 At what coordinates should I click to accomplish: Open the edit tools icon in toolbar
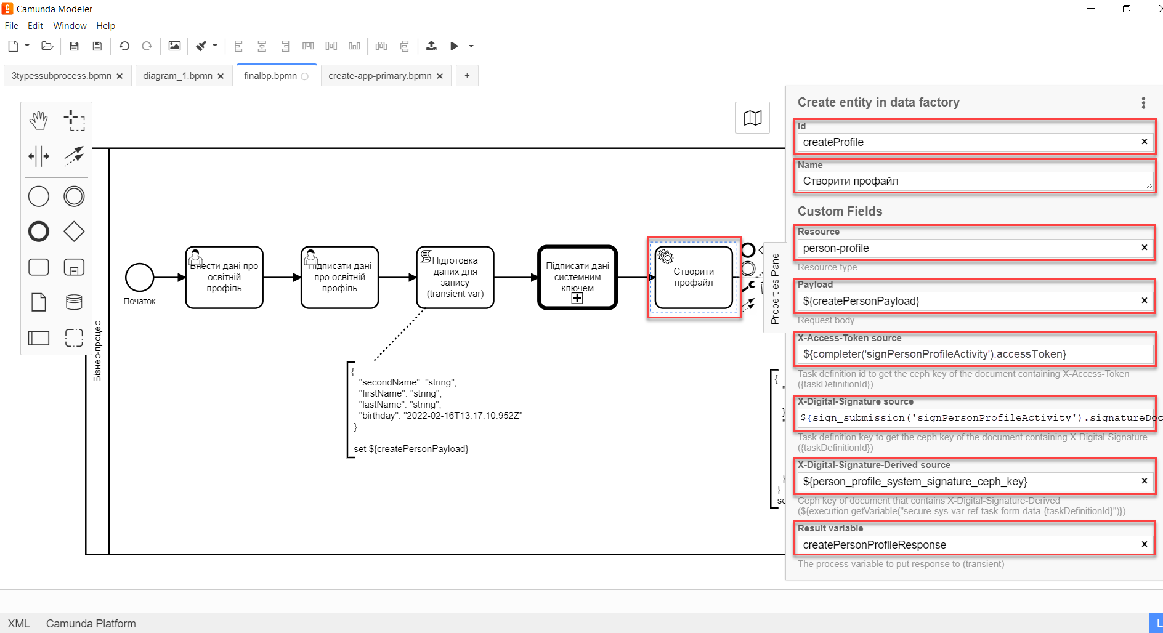[201, 46]
